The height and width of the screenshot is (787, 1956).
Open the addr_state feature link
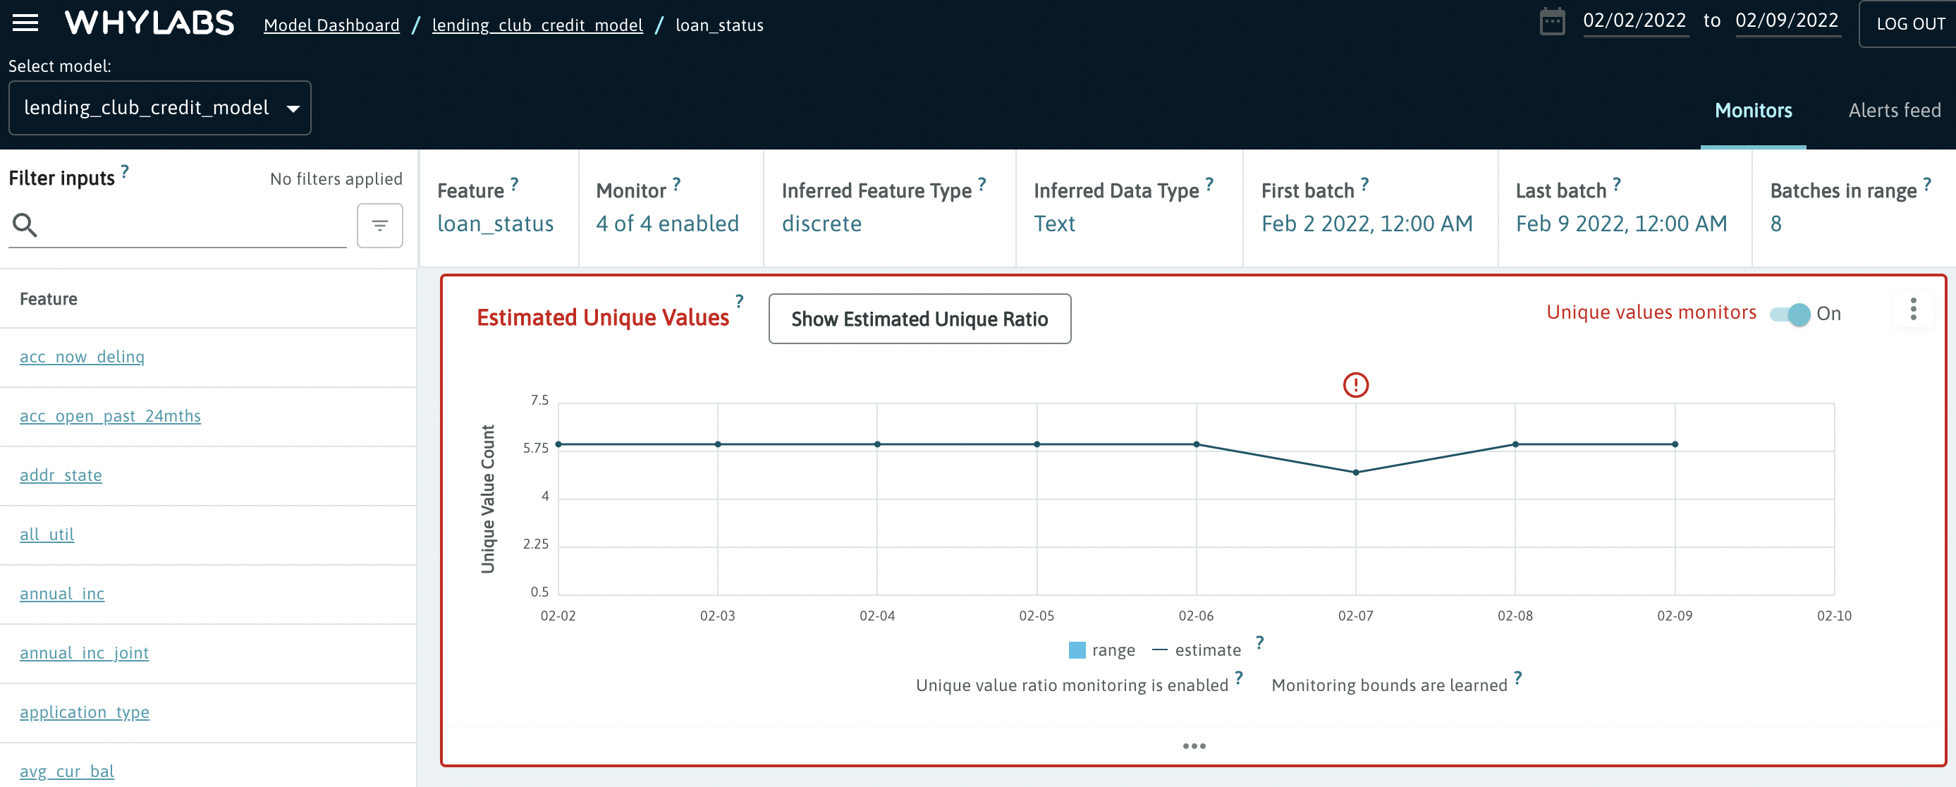point(61,475)
